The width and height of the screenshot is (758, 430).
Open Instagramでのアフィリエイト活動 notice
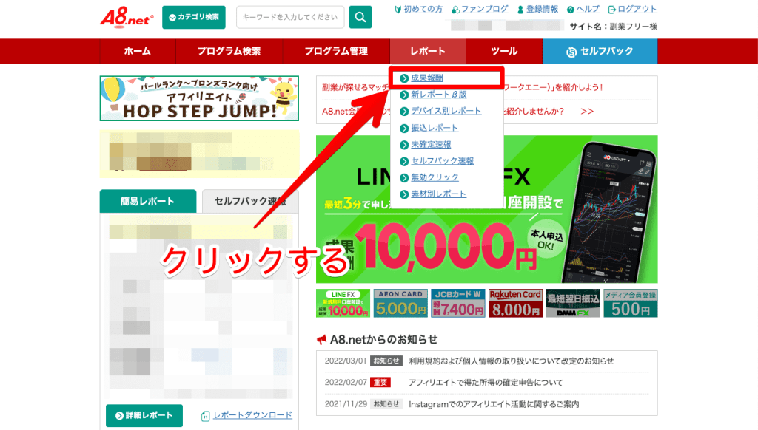(494, 404)
